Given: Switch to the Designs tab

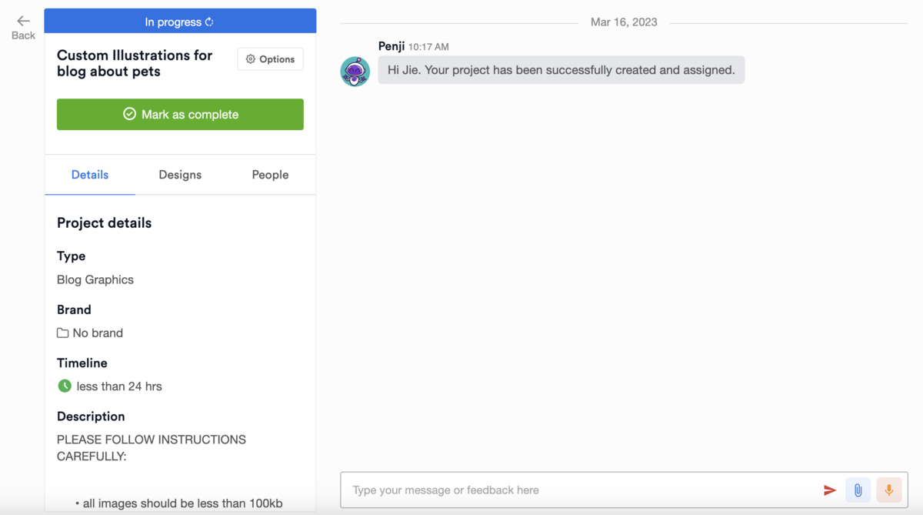Looking at the screenshot, I should point(180,175).
